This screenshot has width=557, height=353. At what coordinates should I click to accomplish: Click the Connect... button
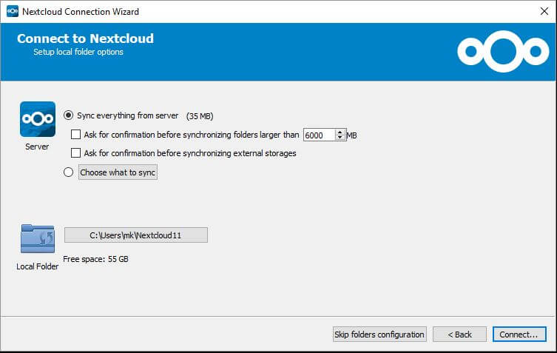pyautogui.click(x=519, y=334)
